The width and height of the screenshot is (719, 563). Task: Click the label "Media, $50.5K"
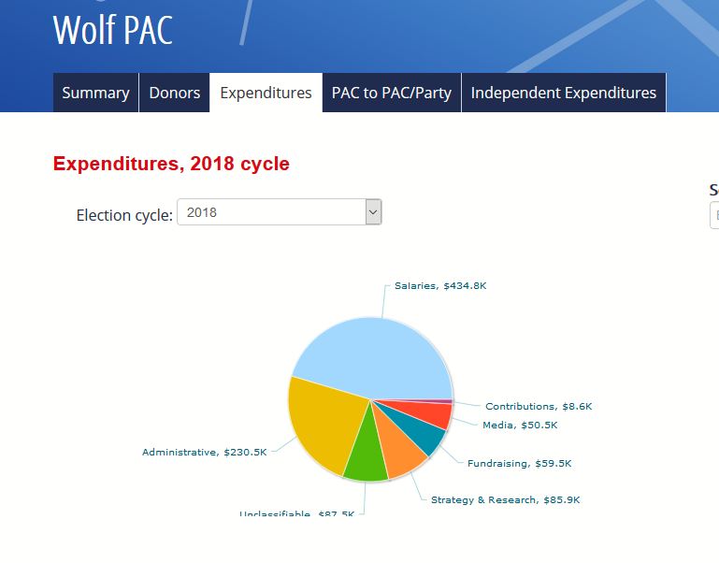[x=520, y=426]
